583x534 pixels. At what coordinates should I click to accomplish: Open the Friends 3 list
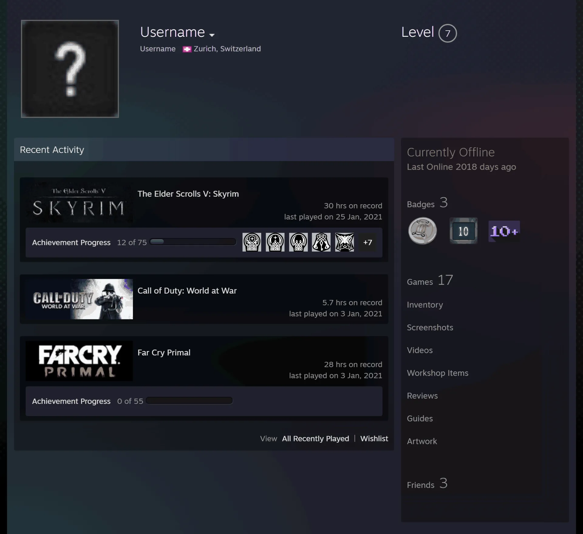427,484
